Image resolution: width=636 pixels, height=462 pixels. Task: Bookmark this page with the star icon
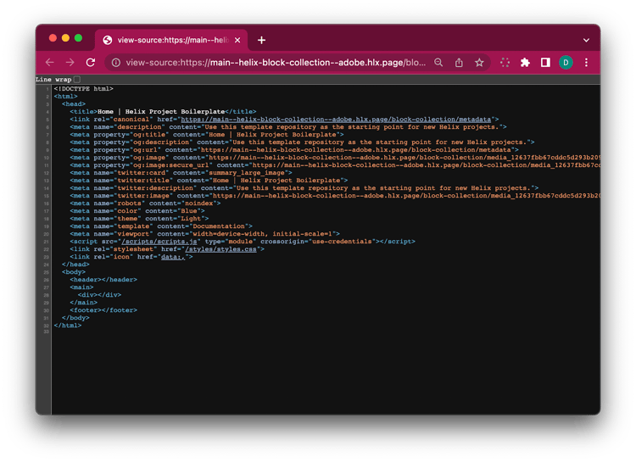tap(479, 62)
